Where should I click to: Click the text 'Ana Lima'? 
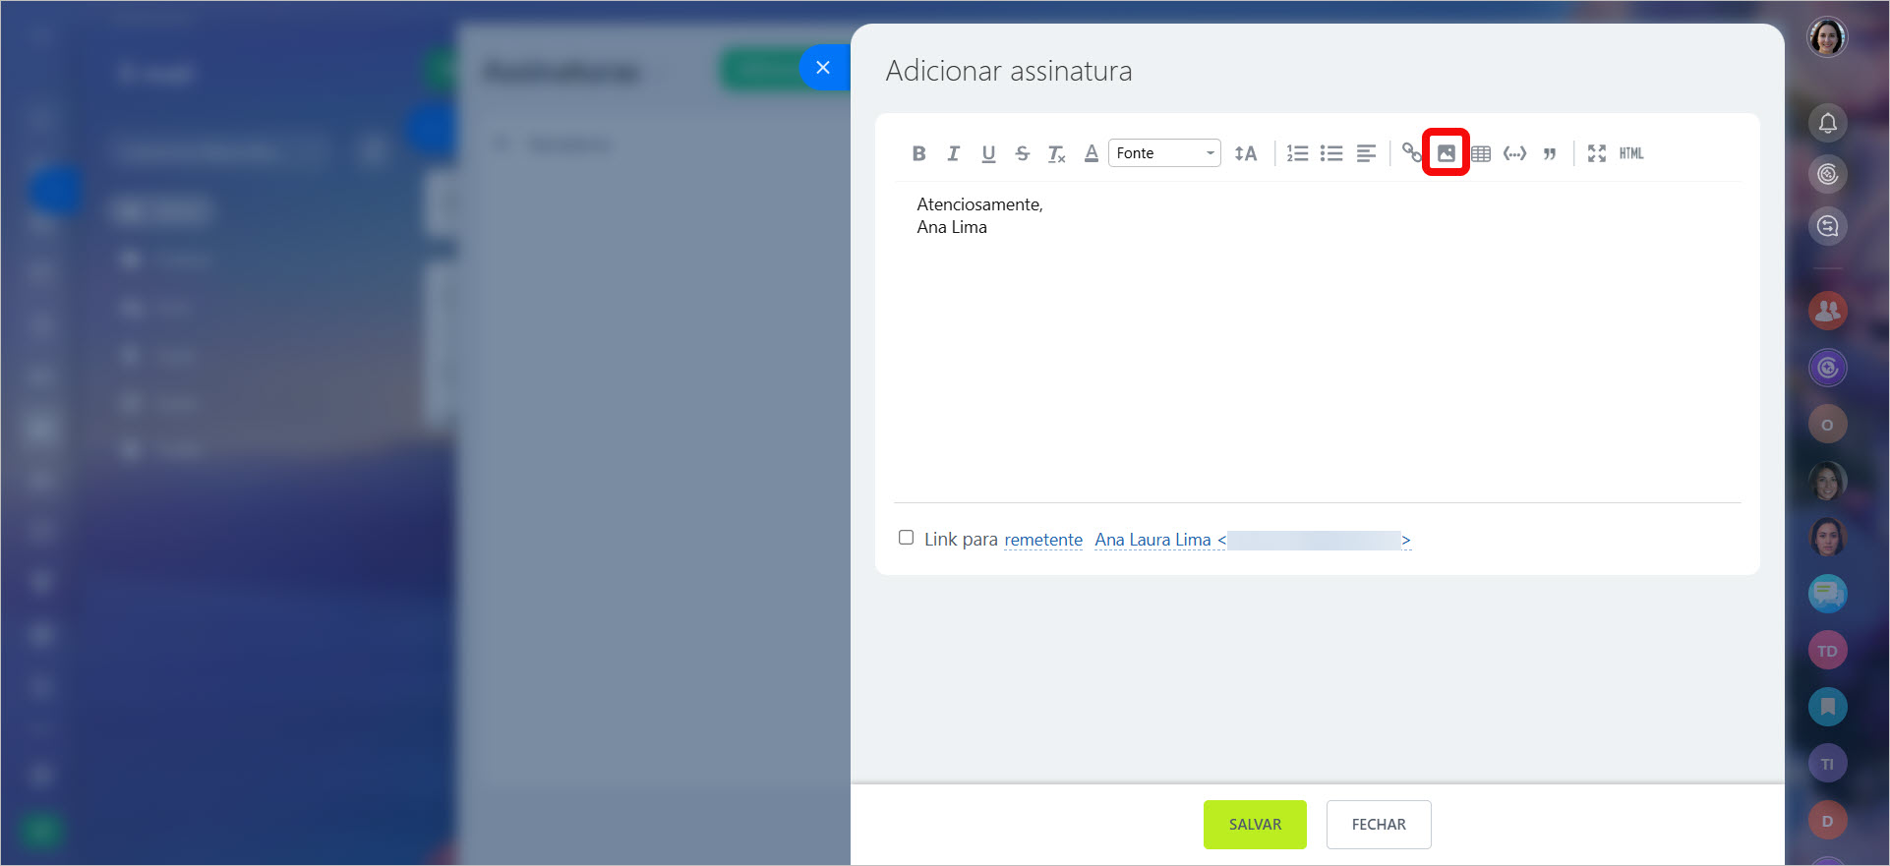(x=952, y=227)
